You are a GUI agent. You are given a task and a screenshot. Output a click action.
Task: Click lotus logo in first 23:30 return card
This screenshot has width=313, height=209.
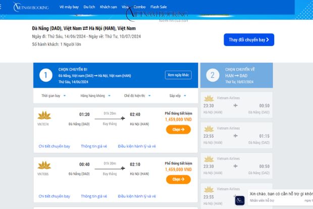click(x=209, y=98)
